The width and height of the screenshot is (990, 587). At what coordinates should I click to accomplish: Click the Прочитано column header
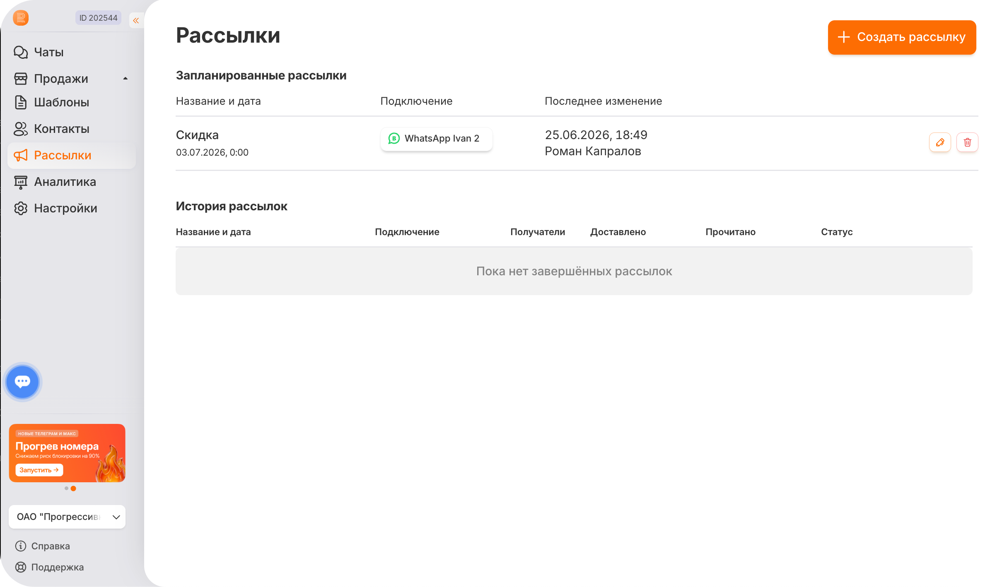pyautogui.click(x=731, y=232)
